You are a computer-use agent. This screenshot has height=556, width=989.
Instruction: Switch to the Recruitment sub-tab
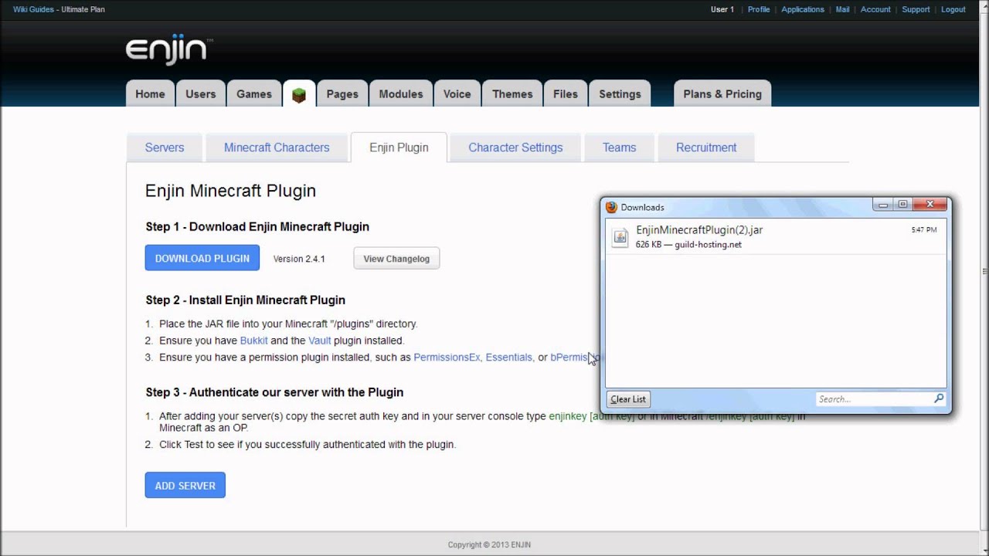(x=706, y=147)
